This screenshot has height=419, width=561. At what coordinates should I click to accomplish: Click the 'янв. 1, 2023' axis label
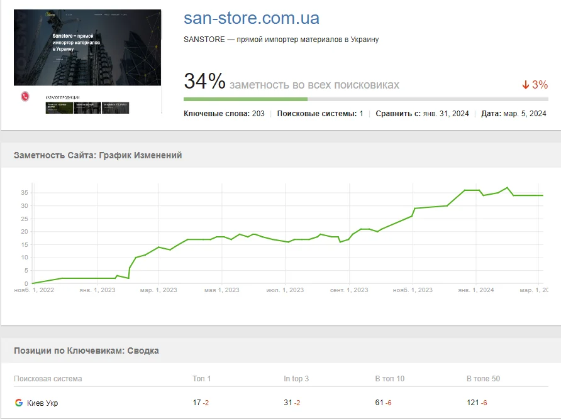click(97, 290)
